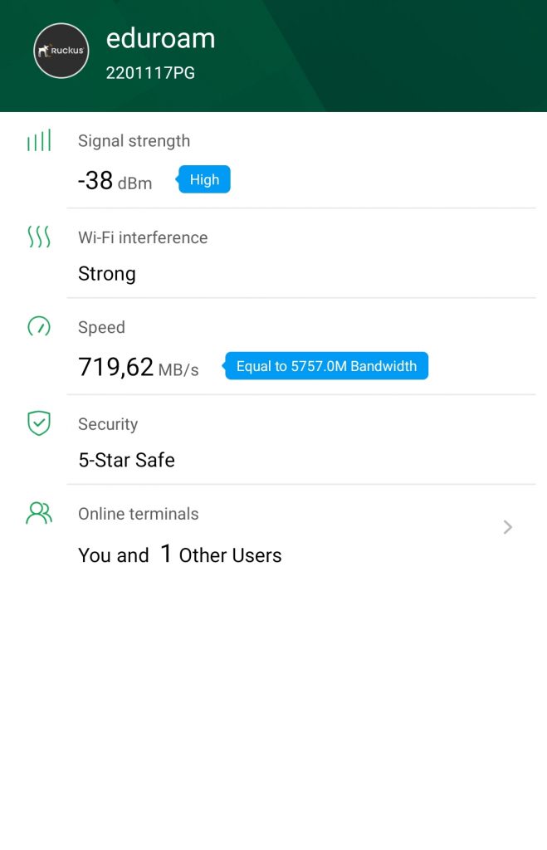Click the speed gauge icon
The width and height of the screenshot is (547, 850).
tap(39, 327)
